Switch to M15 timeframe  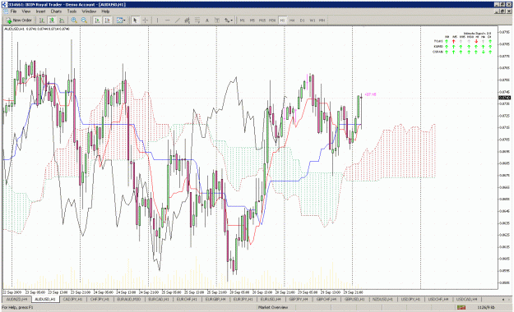(x=262, y=21)
